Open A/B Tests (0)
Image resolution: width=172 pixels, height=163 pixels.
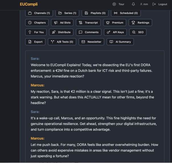[62, 42]
